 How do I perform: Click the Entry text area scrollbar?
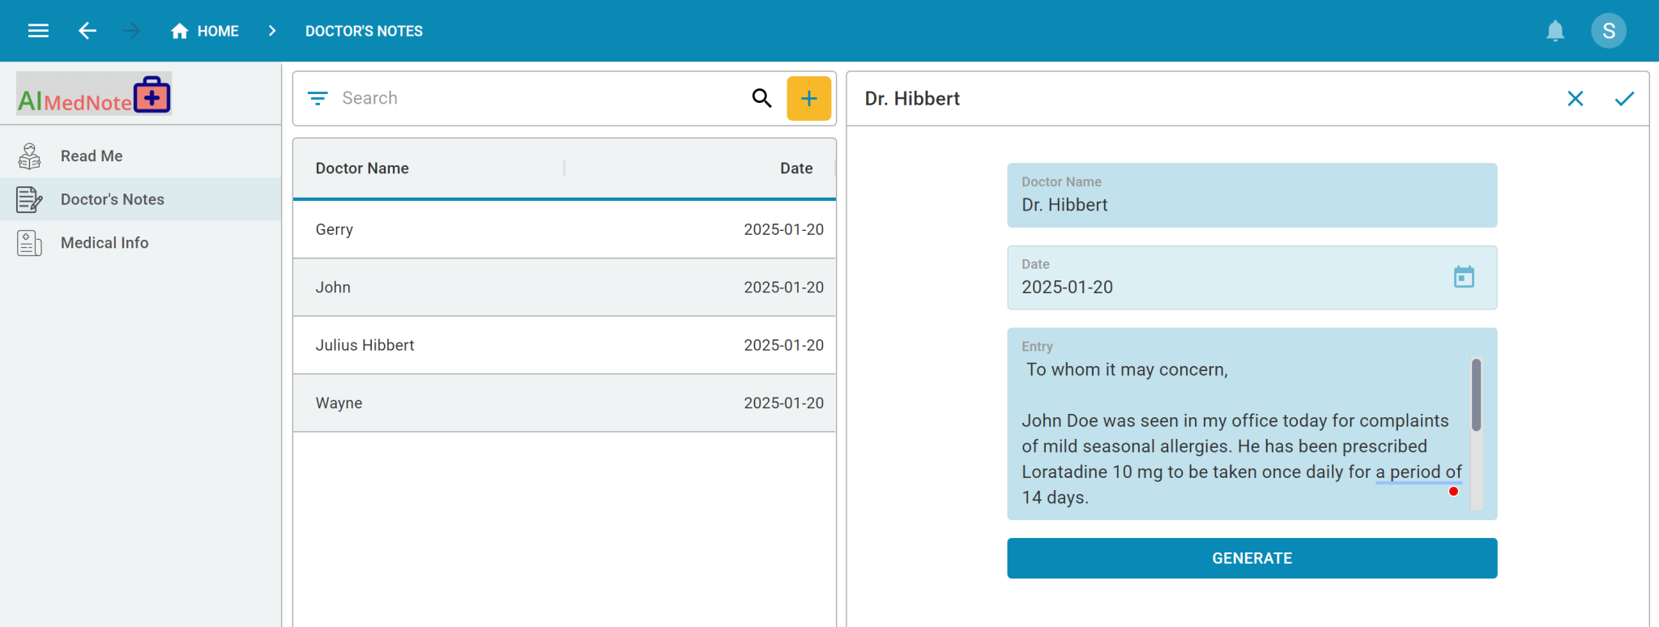[1476, 395]
